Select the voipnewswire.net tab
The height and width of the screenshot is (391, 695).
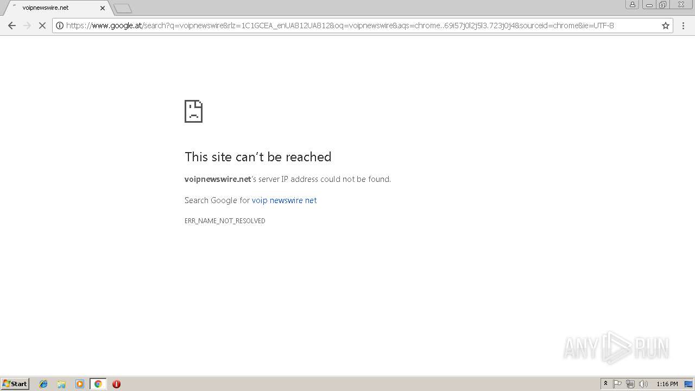pyautogui.click(x=55, y=8)
